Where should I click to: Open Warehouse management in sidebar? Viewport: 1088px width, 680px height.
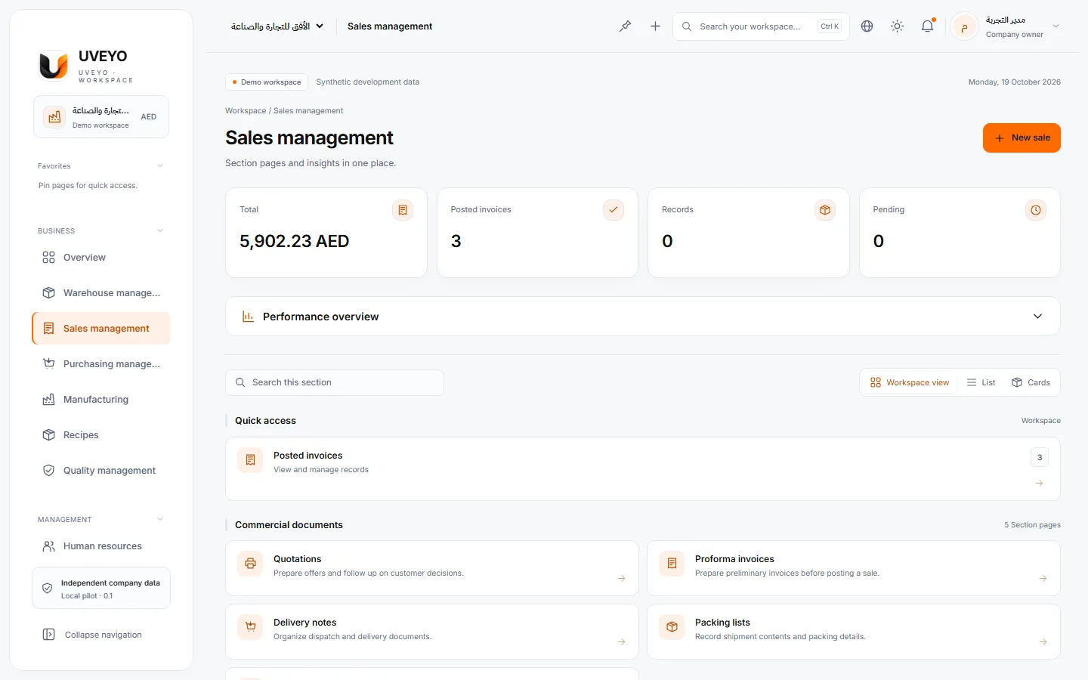pos(101,293)
